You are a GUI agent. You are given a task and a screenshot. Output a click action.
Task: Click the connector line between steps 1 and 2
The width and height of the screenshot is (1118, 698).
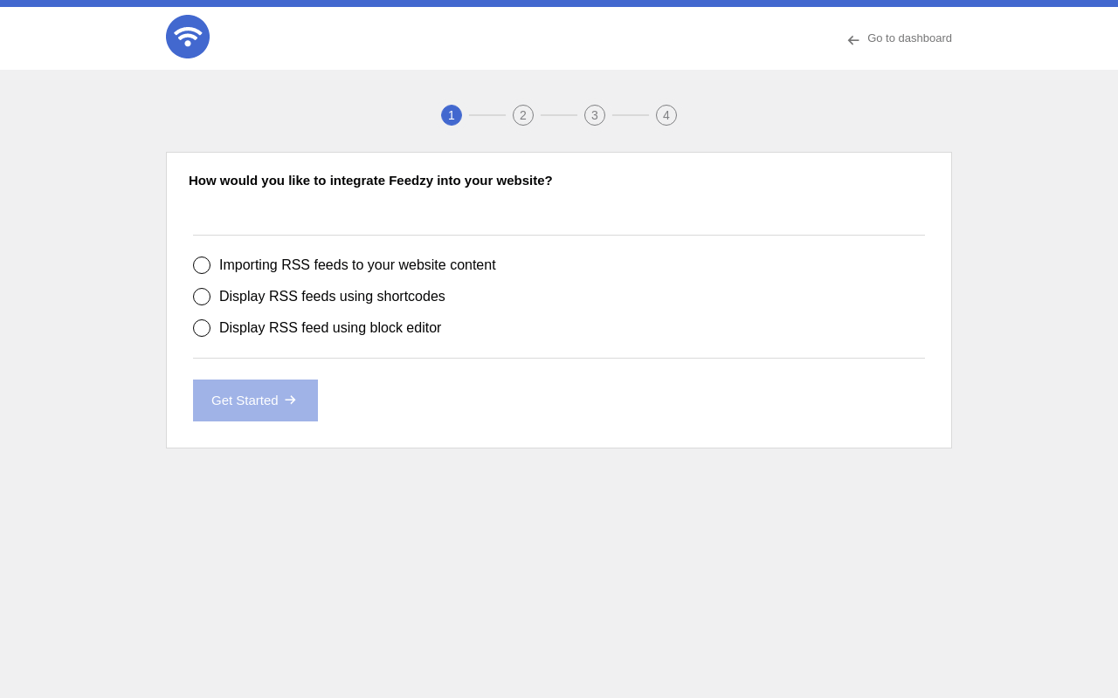click(487, 115)
